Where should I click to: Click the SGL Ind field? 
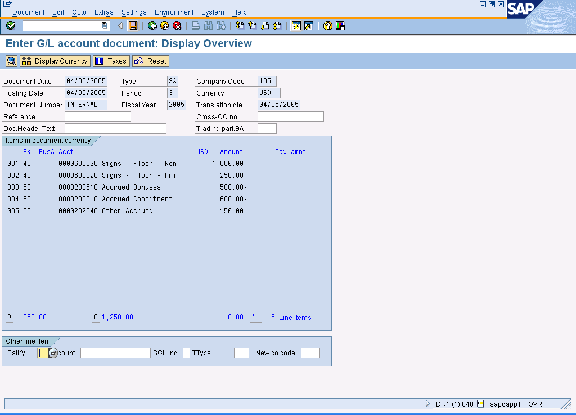pos(186,353)
